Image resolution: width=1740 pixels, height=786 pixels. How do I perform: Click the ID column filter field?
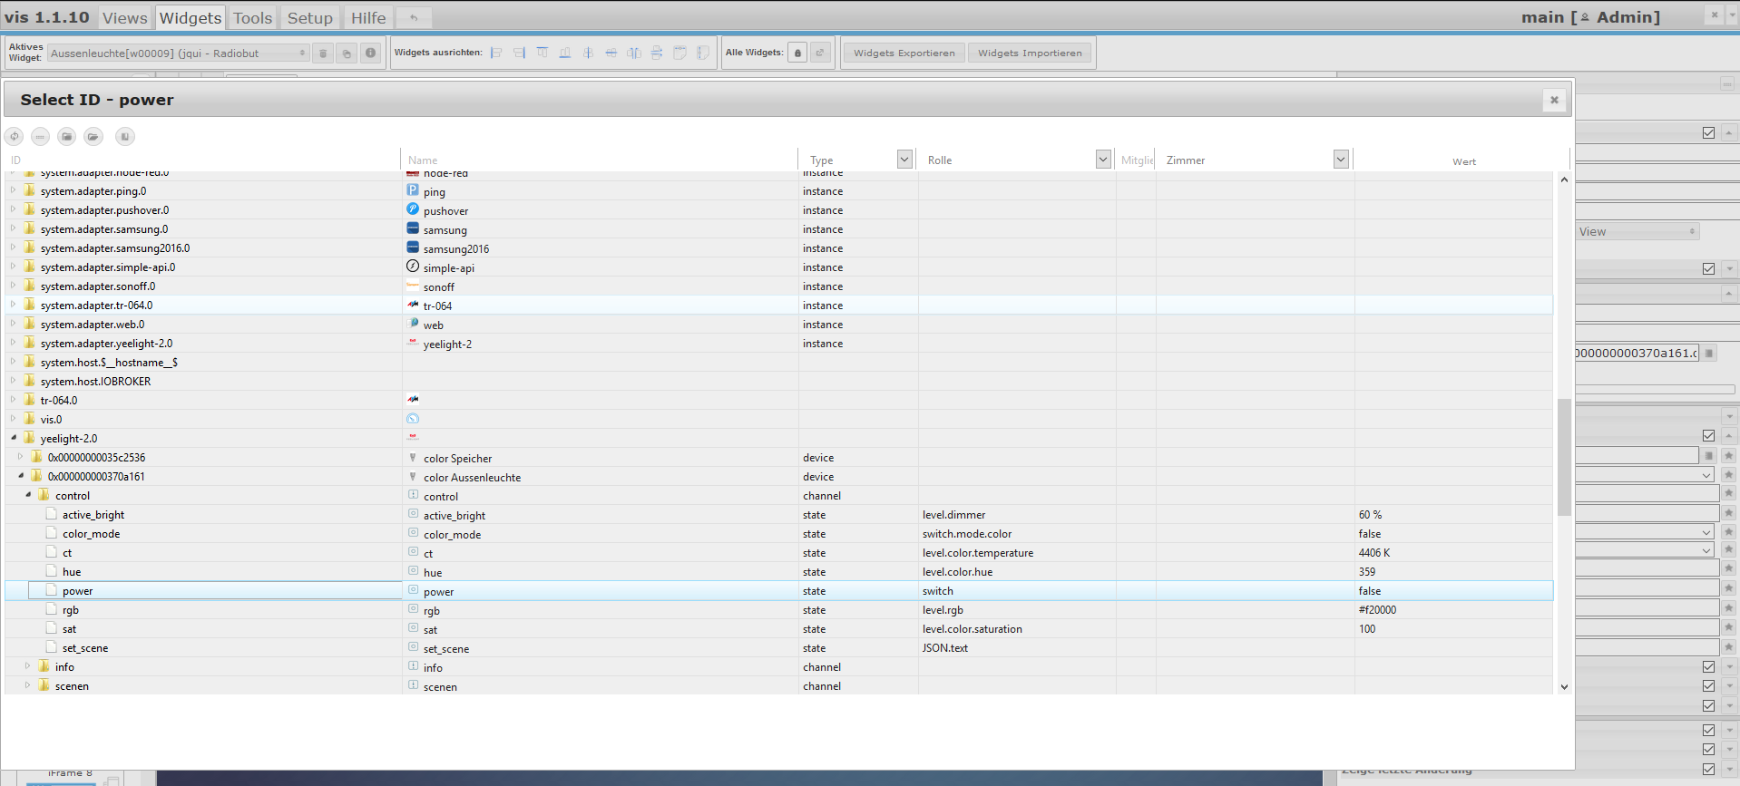pos(202,160)
